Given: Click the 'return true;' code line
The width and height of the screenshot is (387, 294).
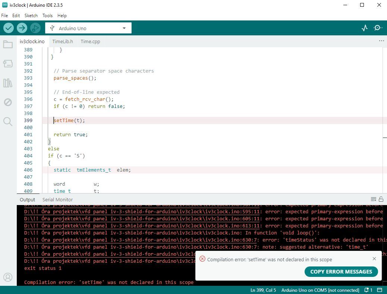Looking at the screenshot, I should coord(70,135).
